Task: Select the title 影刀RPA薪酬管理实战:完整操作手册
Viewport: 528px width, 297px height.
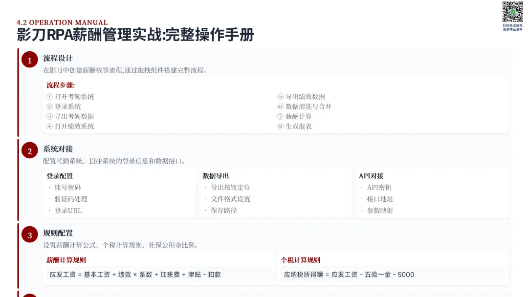Action: 135,35
